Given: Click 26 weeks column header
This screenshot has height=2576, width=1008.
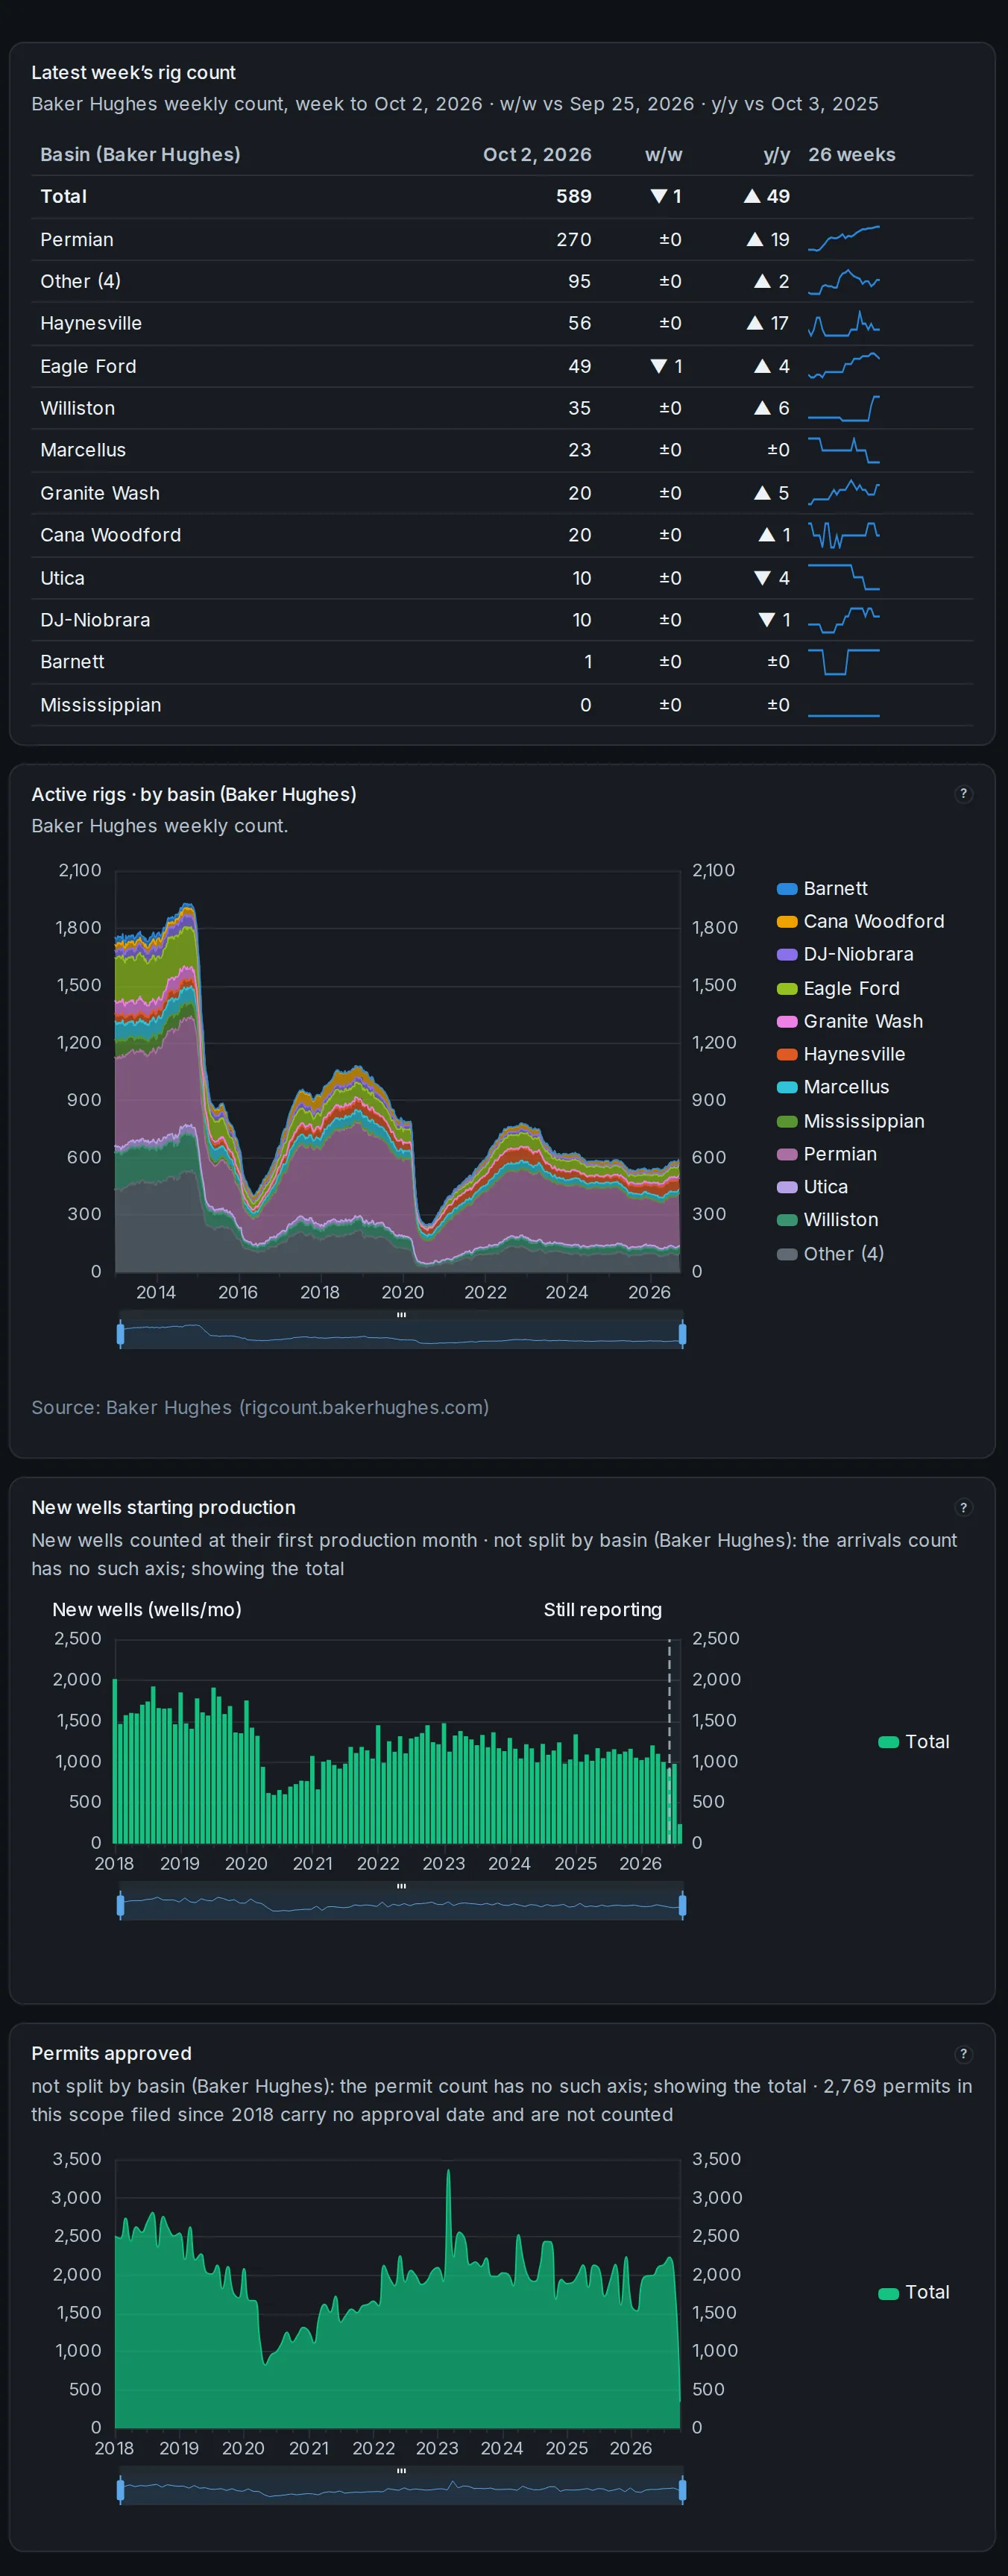Looking at the screenshot, I should (852, 155).
